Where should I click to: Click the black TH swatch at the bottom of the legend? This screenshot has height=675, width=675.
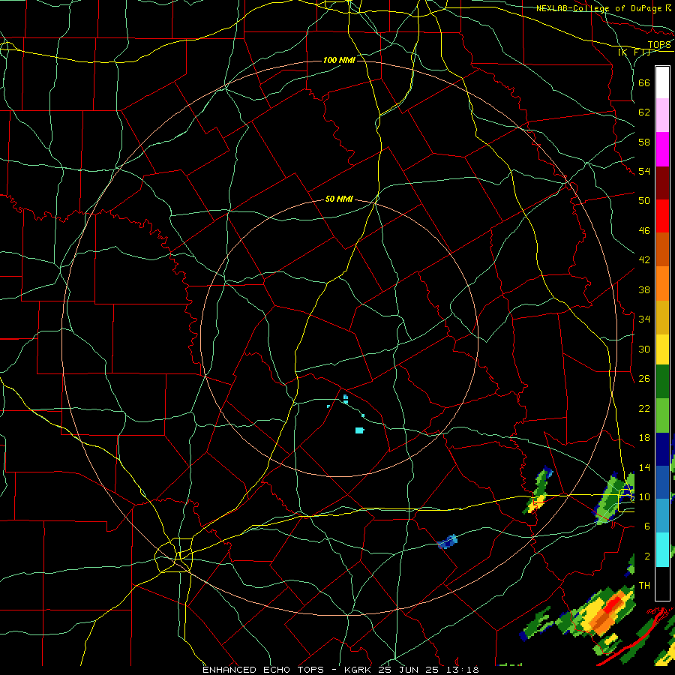pyautogui.click(x=662, y=583)
